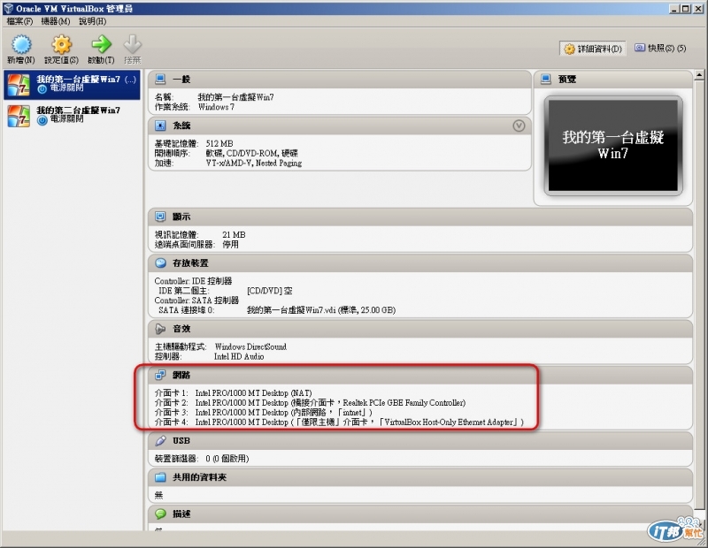This screenshot has height=548, width=708.
Task: Click power-off status icon of first VM
Action: (42, 89)
